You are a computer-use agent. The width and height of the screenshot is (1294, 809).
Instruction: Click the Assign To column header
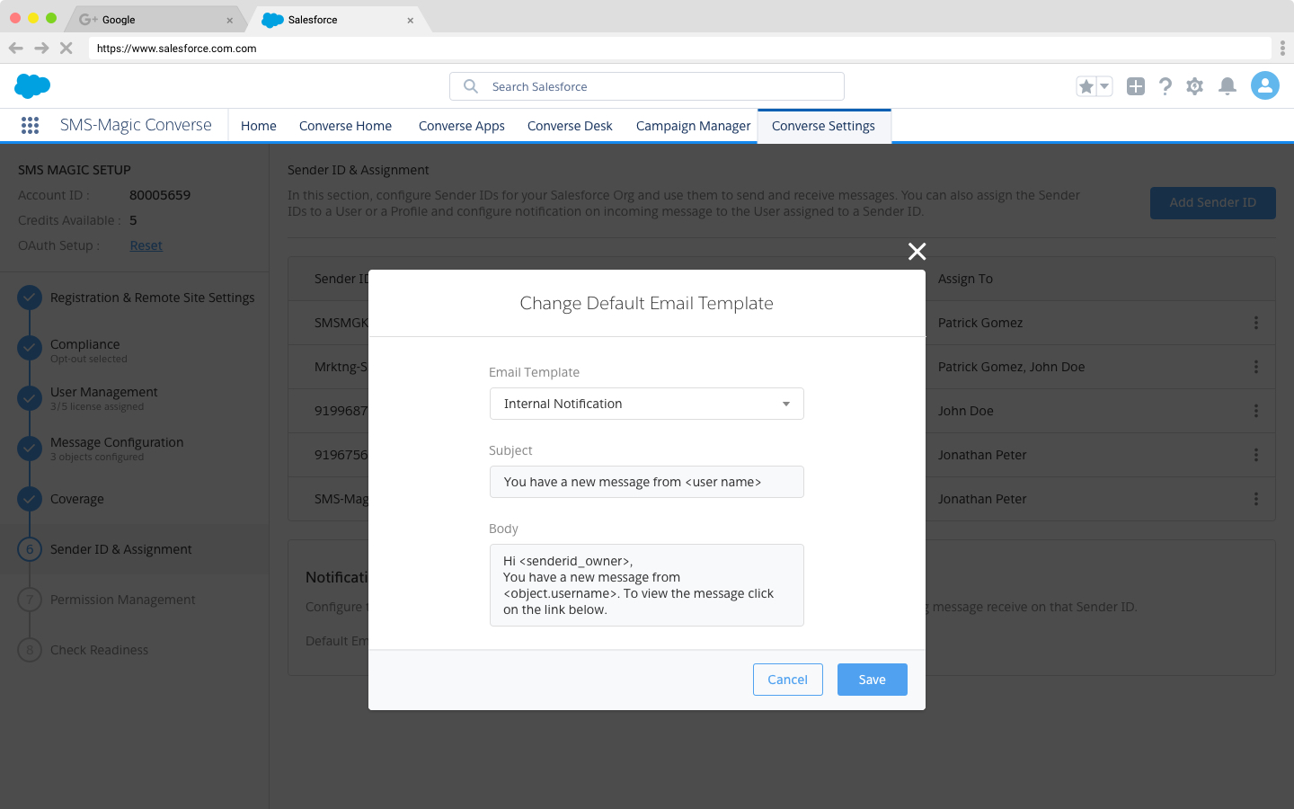(965, 279)
